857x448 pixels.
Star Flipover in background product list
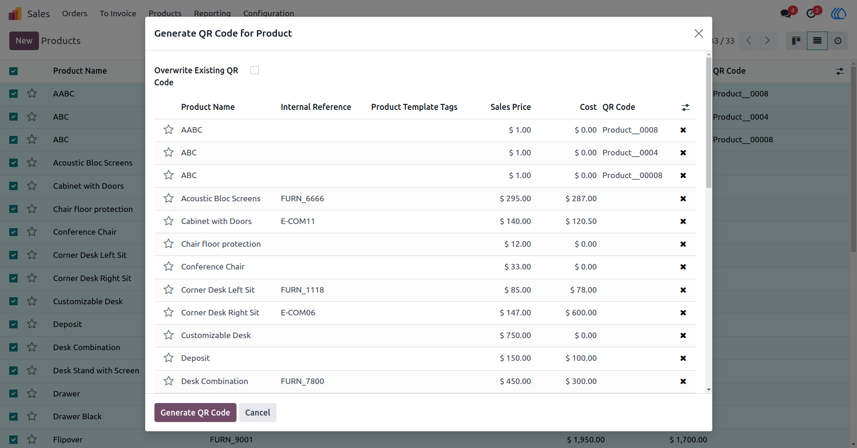click(x=32, y=439)
